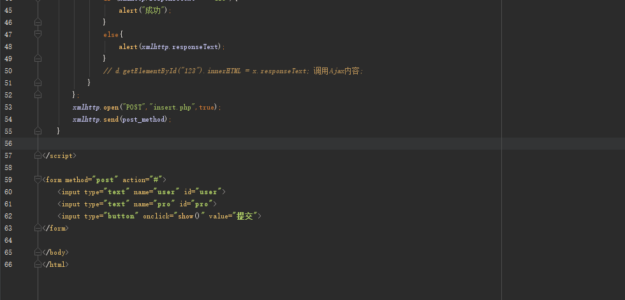Click the "insert.php" string
The image size is (625, 300).
pos(172,107)
